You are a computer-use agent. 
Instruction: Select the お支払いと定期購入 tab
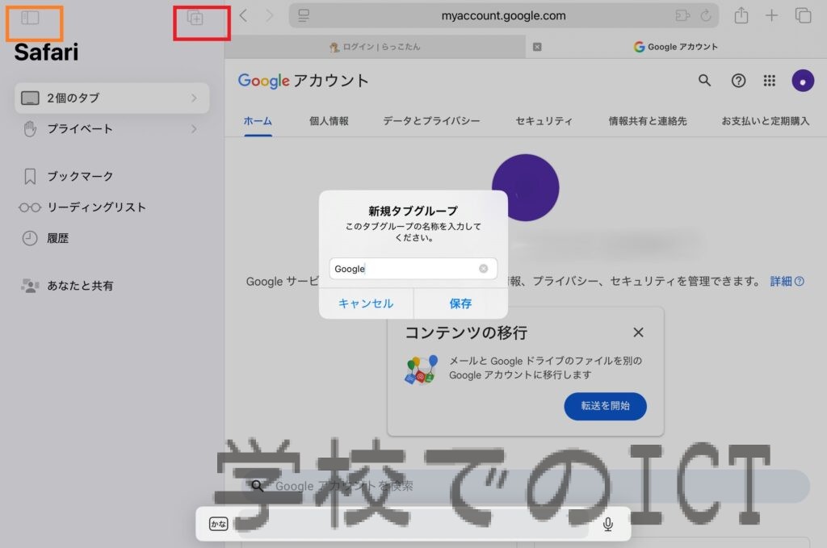[x=766, y=121]
